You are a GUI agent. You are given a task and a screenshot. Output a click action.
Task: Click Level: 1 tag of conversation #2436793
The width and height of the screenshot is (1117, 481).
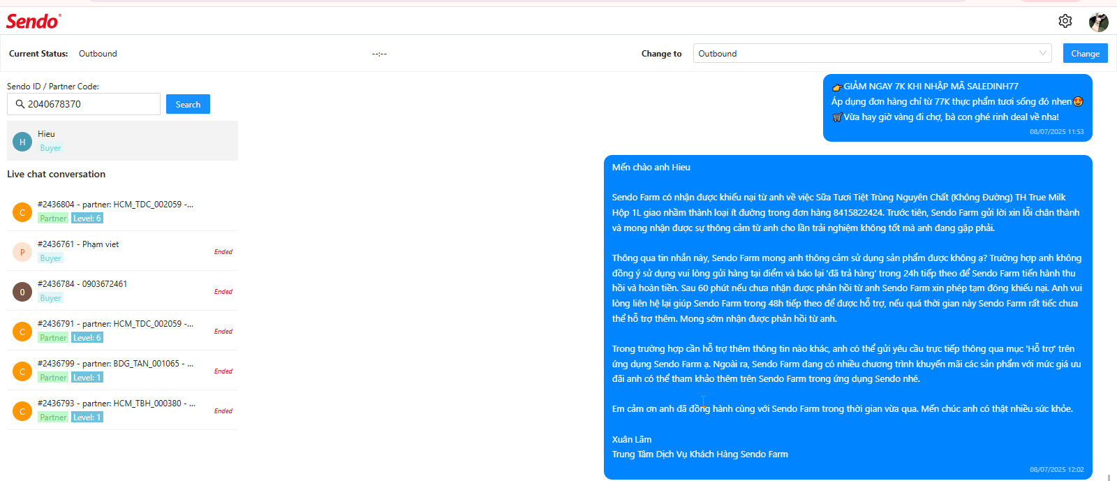click(x=87, y=417)
